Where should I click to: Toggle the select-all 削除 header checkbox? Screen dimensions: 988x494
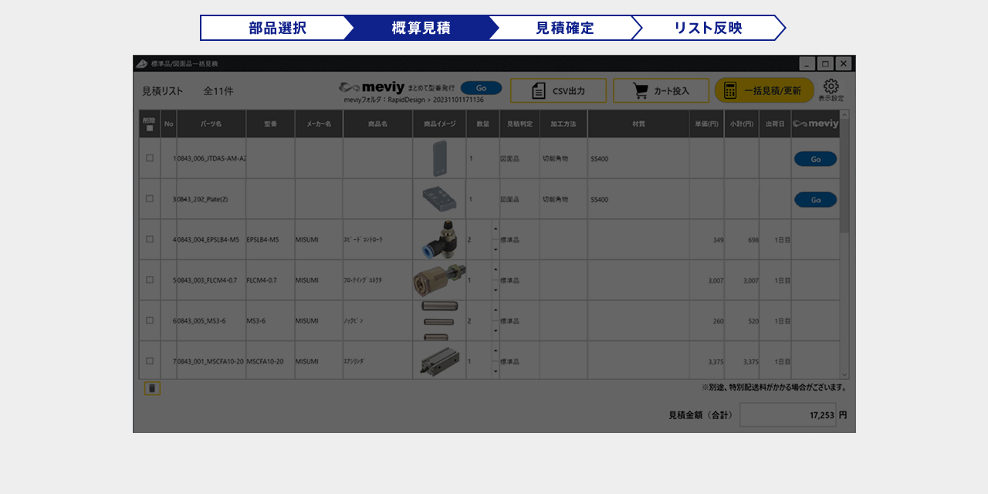pyautogui.click(x=150, y=128)
